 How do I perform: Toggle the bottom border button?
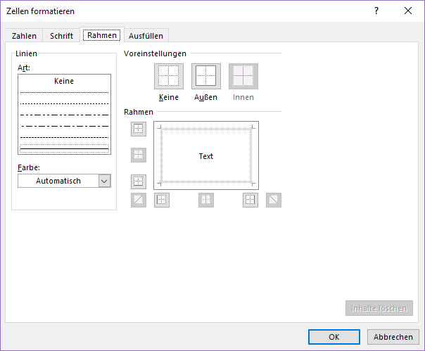coord(139,181)
